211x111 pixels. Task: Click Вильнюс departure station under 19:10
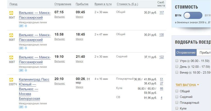(x=60, y=61)
